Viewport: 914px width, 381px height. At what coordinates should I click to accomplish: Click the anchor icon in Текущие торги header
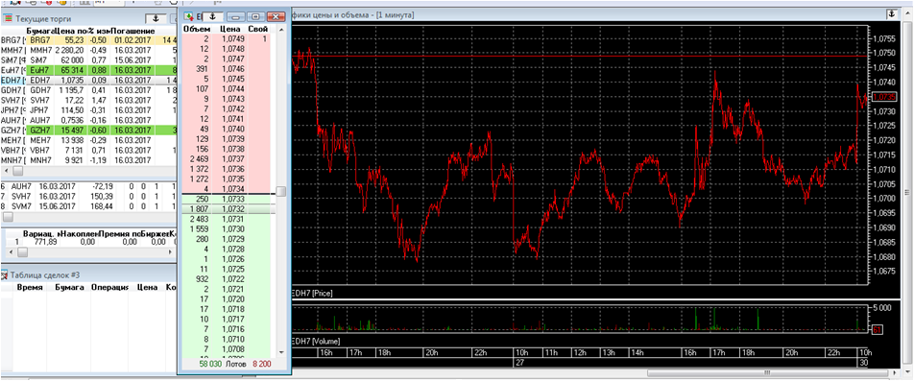tap(156, 18)
